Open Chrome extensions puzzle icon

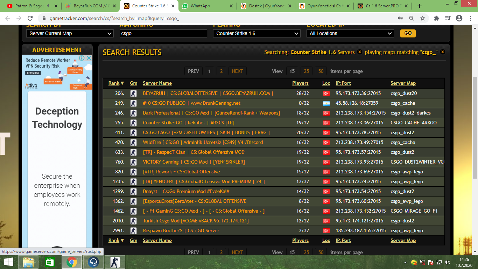436,18
